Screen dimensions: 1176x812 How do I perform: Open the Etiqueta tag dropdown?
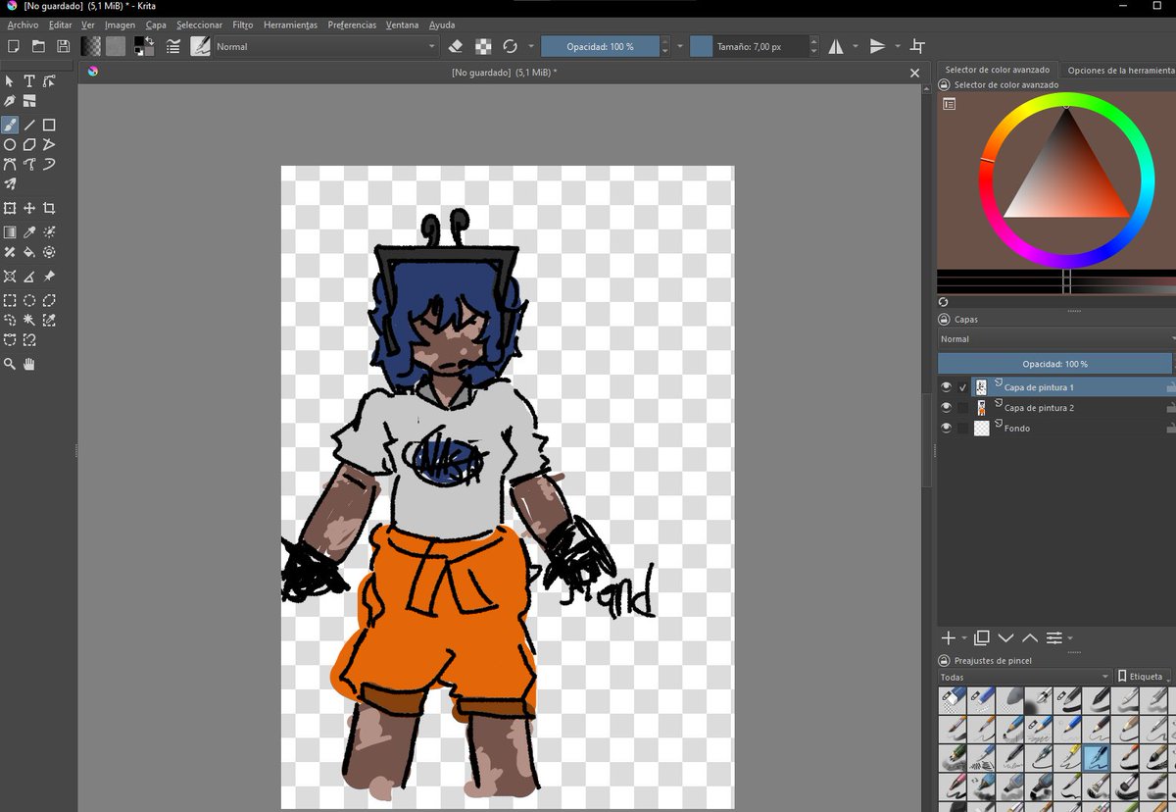(x=1143, y=677)
